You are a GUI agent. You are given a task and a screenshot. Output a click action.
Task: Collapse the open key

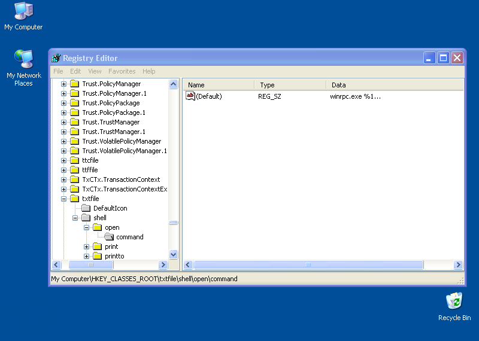(x=86, y=227)
